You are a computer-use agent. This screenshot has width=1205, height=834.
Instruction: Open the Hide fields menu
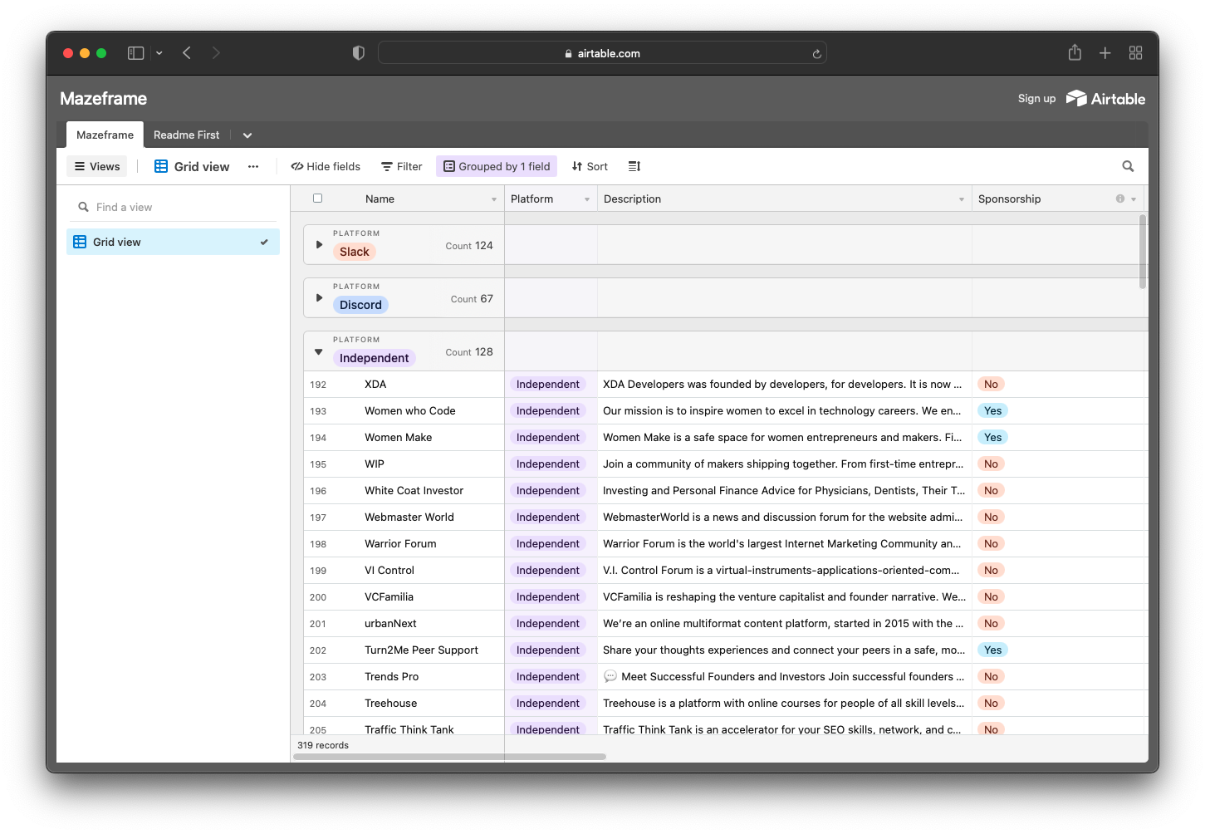pos(326,166)
